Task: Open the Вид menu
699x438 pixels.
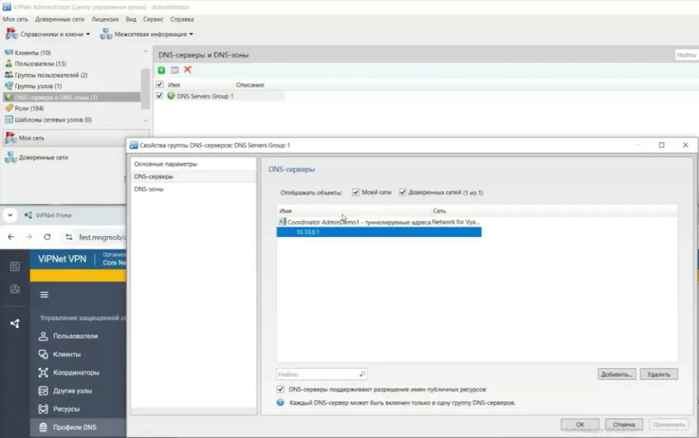Action: pyautogui.click(x=130, y=19)
